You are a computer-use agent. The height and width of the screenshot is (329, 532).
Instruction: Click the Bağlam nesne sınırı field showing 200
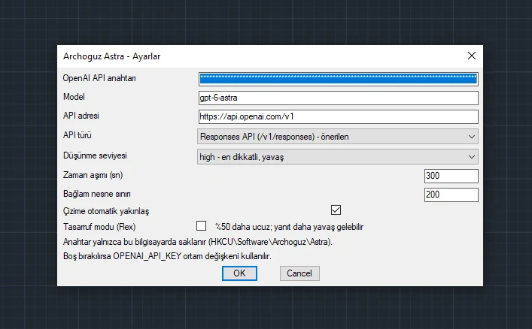click(451, 195)
